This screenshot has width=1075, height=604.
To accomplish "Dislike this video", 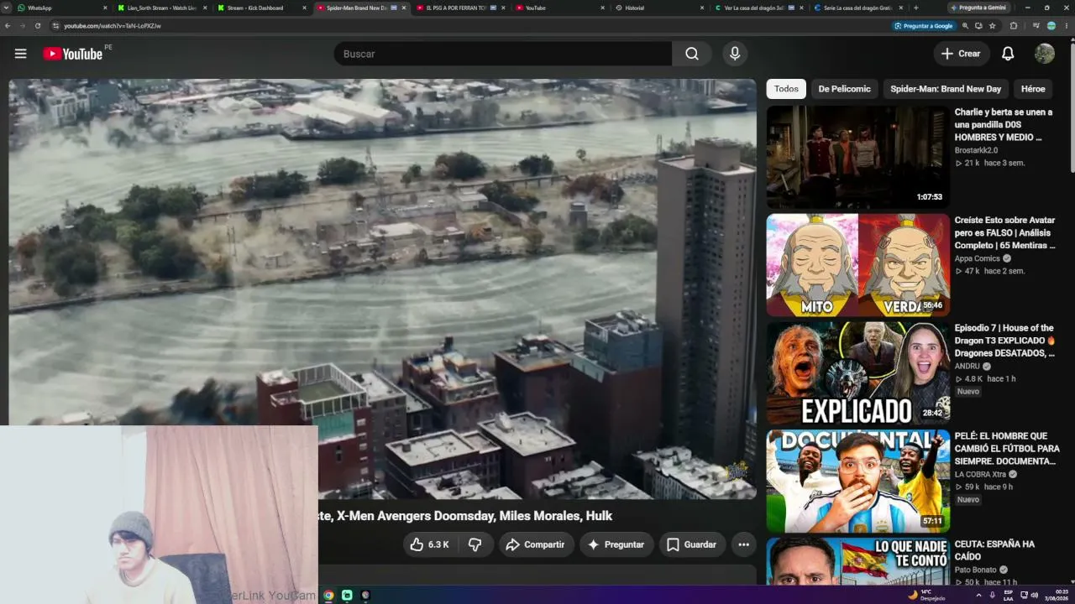I will coord(475,544).
